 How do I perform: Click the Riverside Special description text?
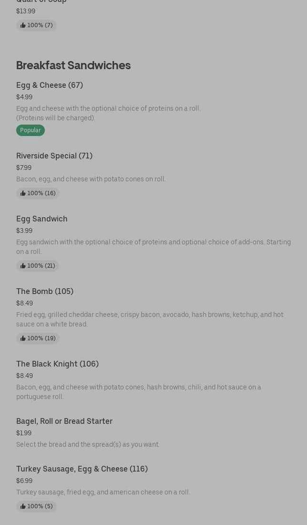pos(91,179)
